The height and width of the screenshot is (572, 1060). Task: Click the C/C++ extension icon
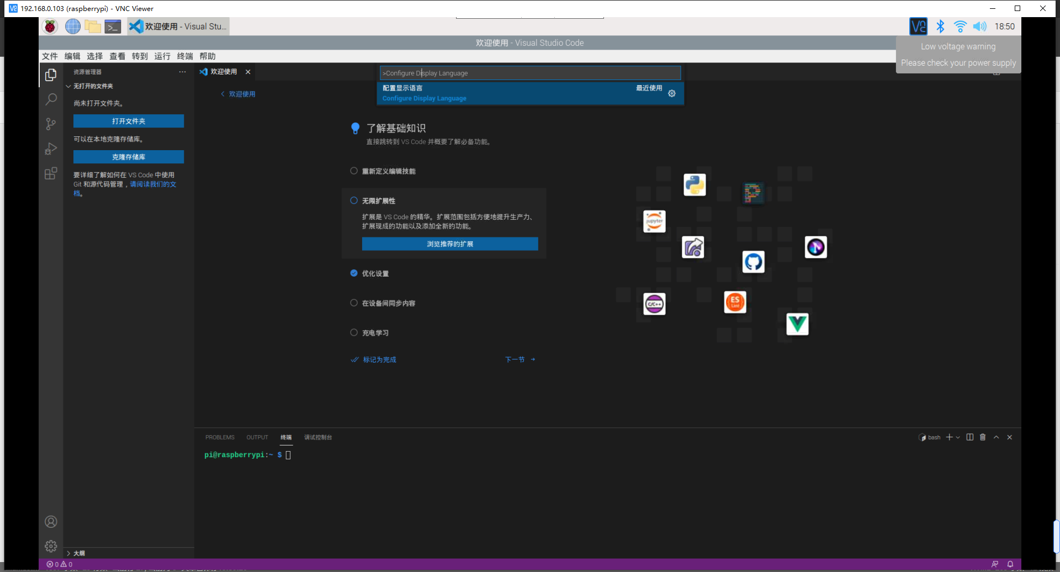pyautogui.click(x=654, y=304)
